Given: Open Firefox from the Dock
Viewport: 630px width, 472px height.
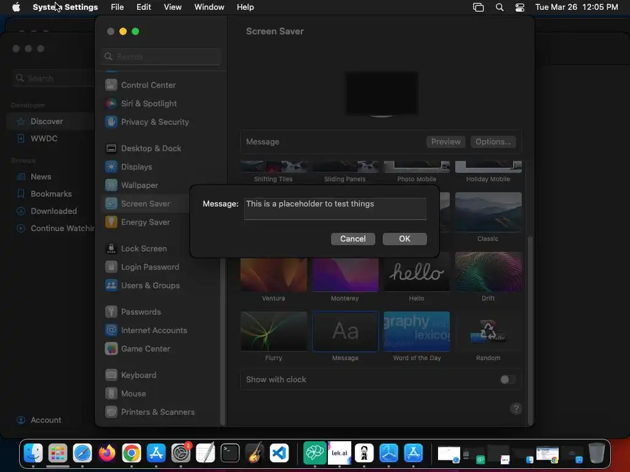Looking at the screenshot, I should click(107, 453).
